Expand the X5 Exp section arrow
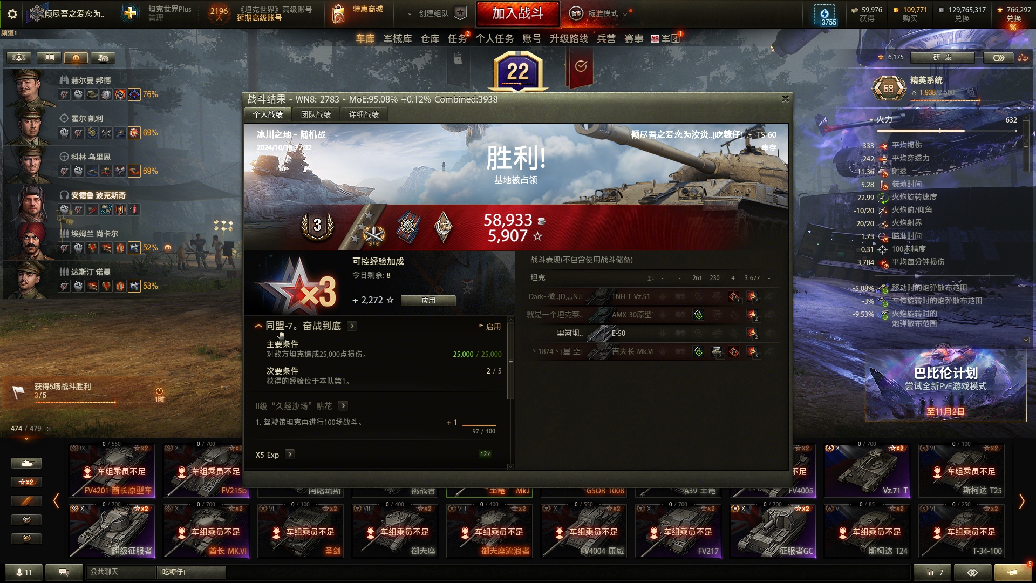The image size is (1036, 583). [290, 454]
